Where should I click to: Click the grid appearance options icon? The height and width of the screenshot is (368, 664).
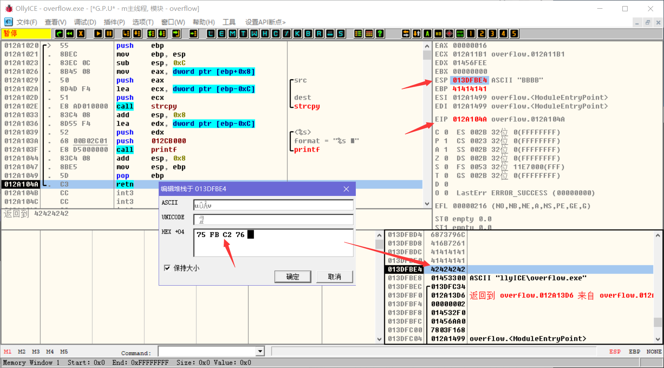pyautogui.click(x=369, y=33)
